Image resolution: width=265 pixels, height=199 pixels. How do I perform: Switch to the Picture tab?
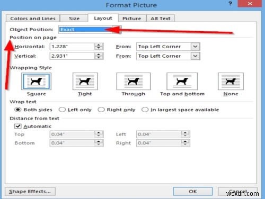coord(132,19)
